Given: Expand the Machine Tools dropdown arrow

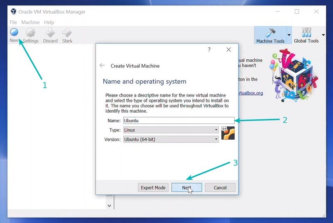Looking at the screenshot, I should (289, 35).
